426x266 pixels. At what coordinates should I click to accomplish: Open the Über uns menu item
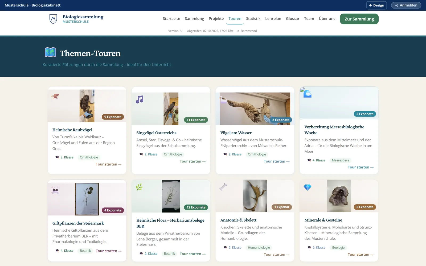pyautogui.click(x=327, y=19)
